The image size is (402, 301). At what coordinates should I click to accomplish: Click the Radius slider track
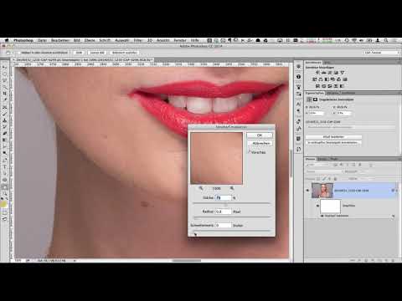coord(232,217)
